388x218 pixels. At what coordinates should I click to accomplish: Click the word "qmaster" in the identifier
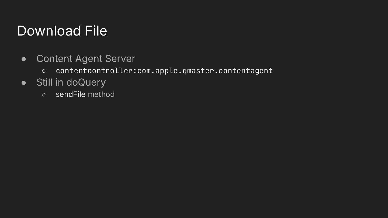(x=198, y=71)
